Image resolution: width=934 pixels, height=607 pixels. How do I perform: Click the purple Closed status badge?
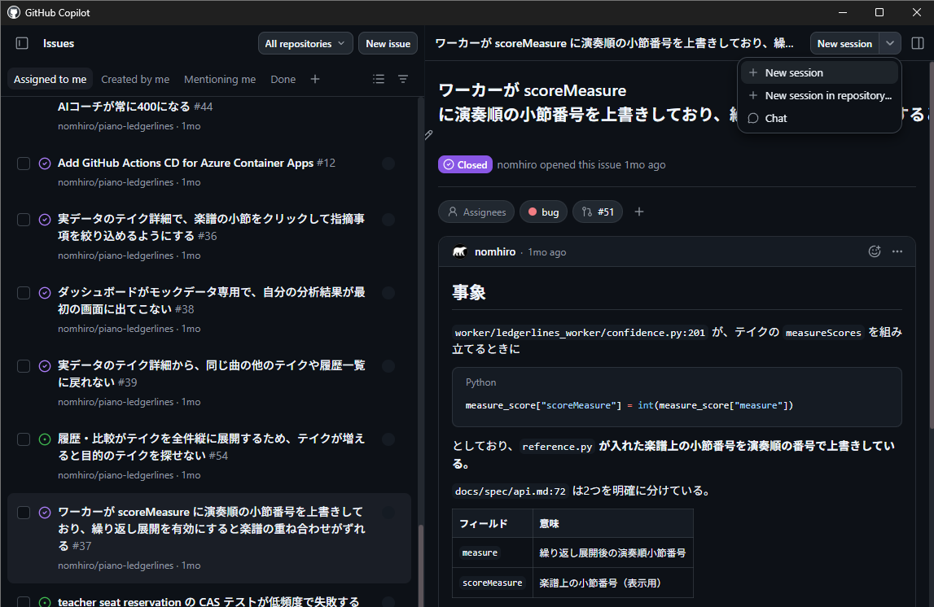(x=465, y=165)
